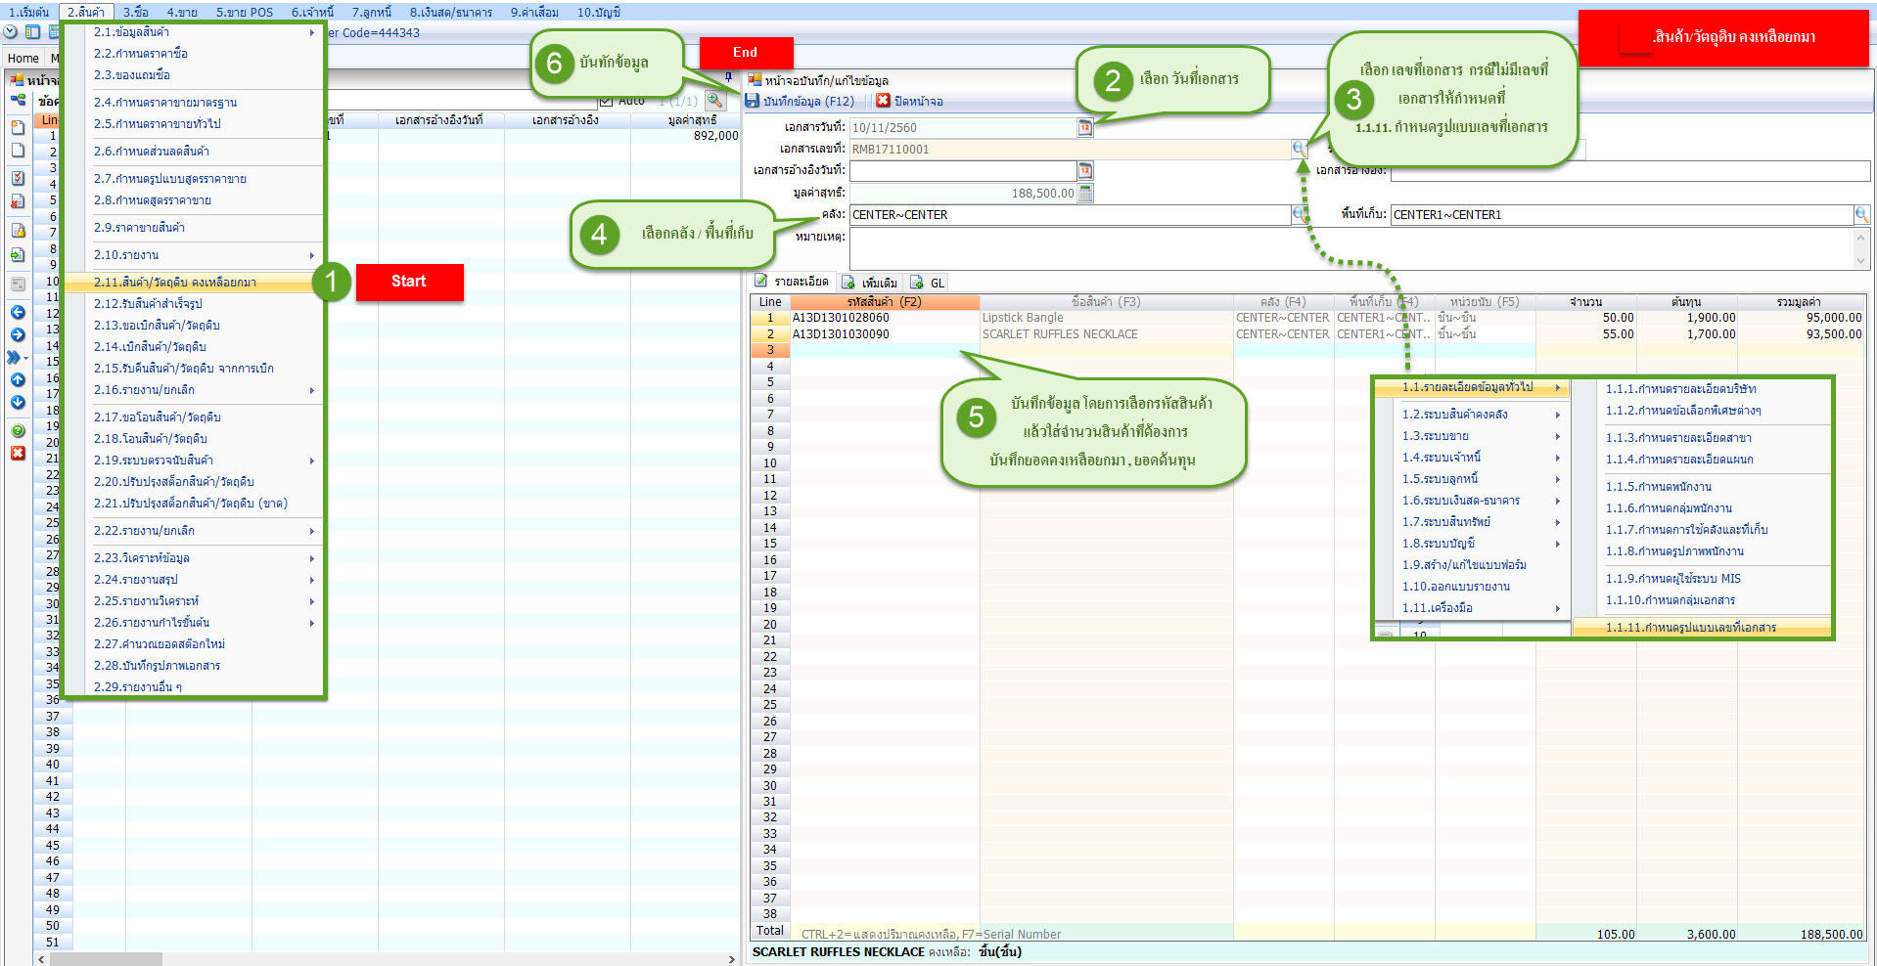
Task: Click the green help question mark icon
Action: pyautogui.click(x=18, y=430)
